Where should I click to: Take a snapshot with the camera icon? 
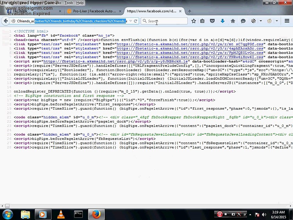pyautogui.click(x=233, y=214)
